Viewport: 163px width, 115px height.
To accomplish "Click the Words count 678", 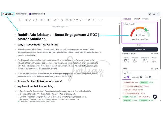I will pos(125,60).
